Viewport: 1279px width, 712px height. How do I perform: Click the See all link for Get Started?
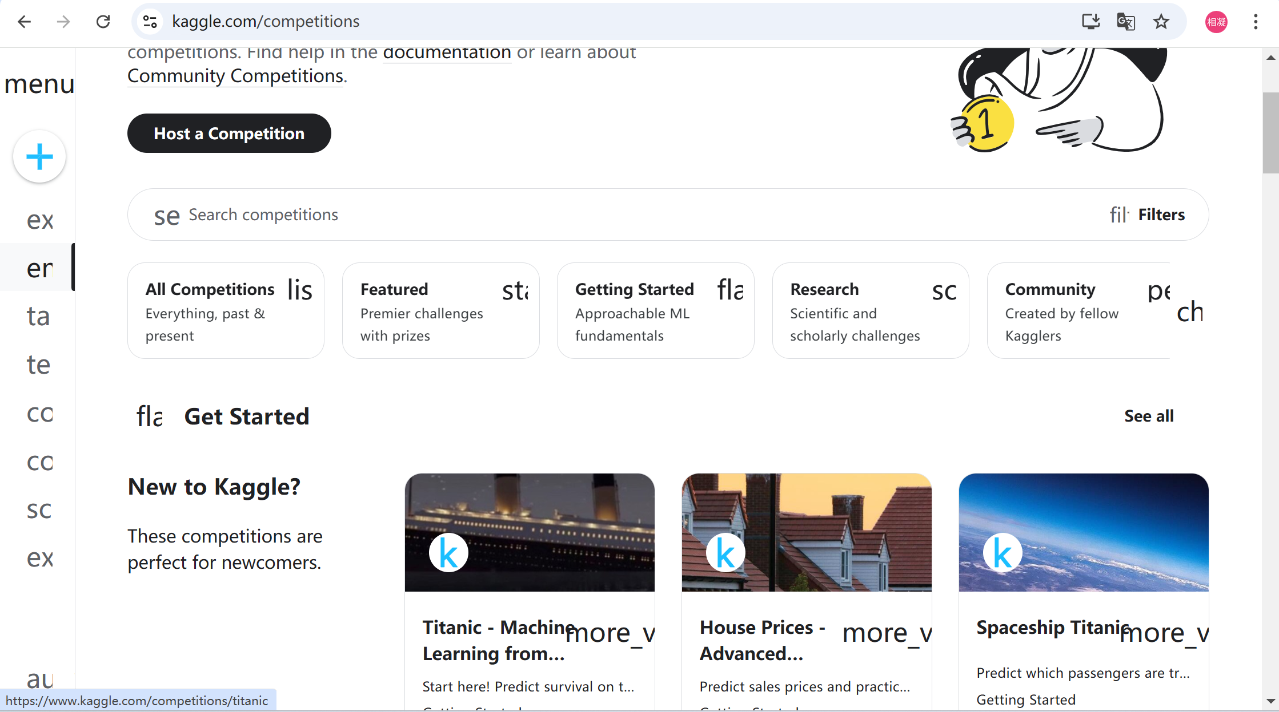(1148, 416)
